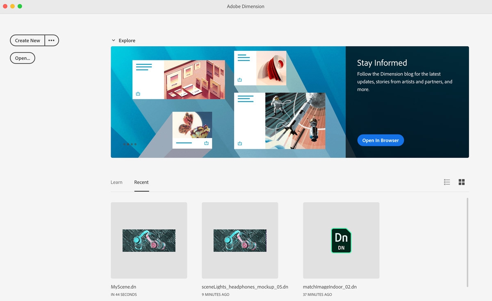Image resolution: width=492 pixels, height=301 pixels.
Task: Click matchImageIndoor_02.dn file name
Action: click(330, 287)
